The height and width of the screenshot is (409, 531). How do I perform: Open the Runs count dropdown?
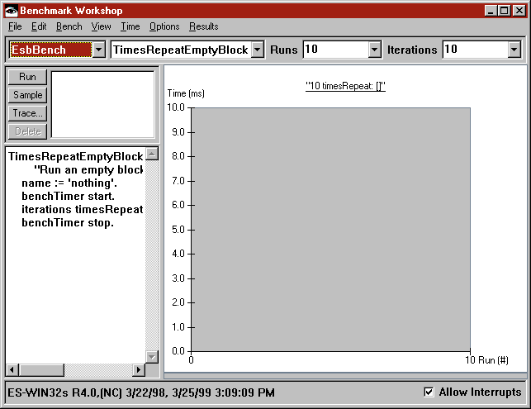[374, 50]
